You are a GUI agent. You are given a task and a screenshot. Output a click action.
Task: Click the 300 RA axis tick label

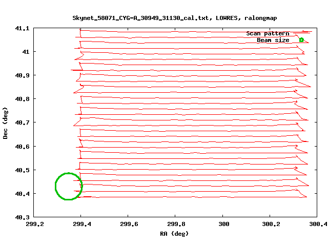(x=224, y=224)
